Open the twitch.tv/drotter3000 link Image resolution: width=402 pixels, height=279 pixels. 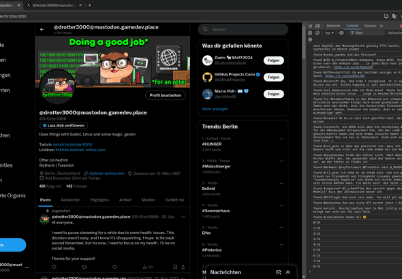point(72,145)
